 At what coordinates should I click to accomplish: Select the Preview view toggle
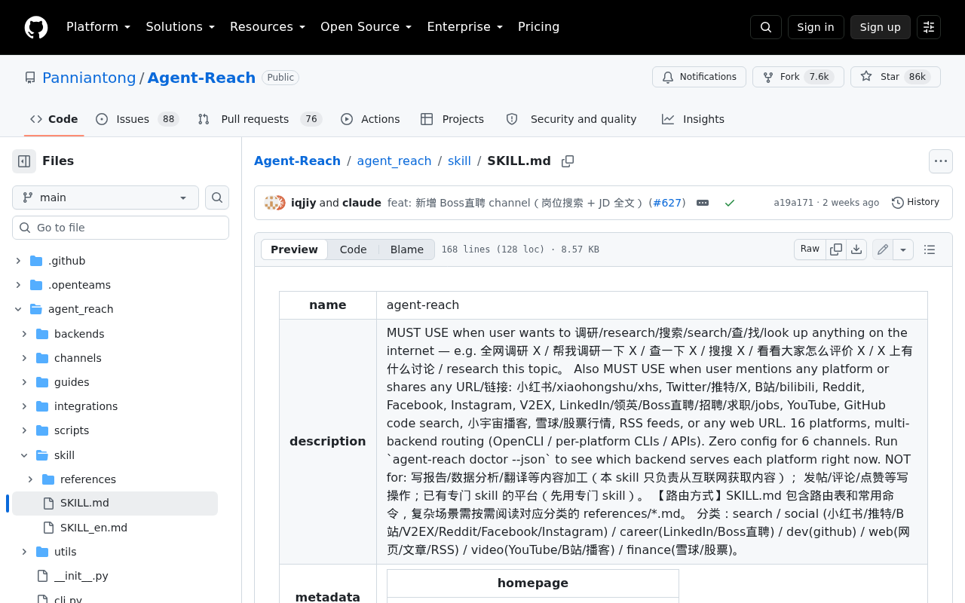click(294, 249)
